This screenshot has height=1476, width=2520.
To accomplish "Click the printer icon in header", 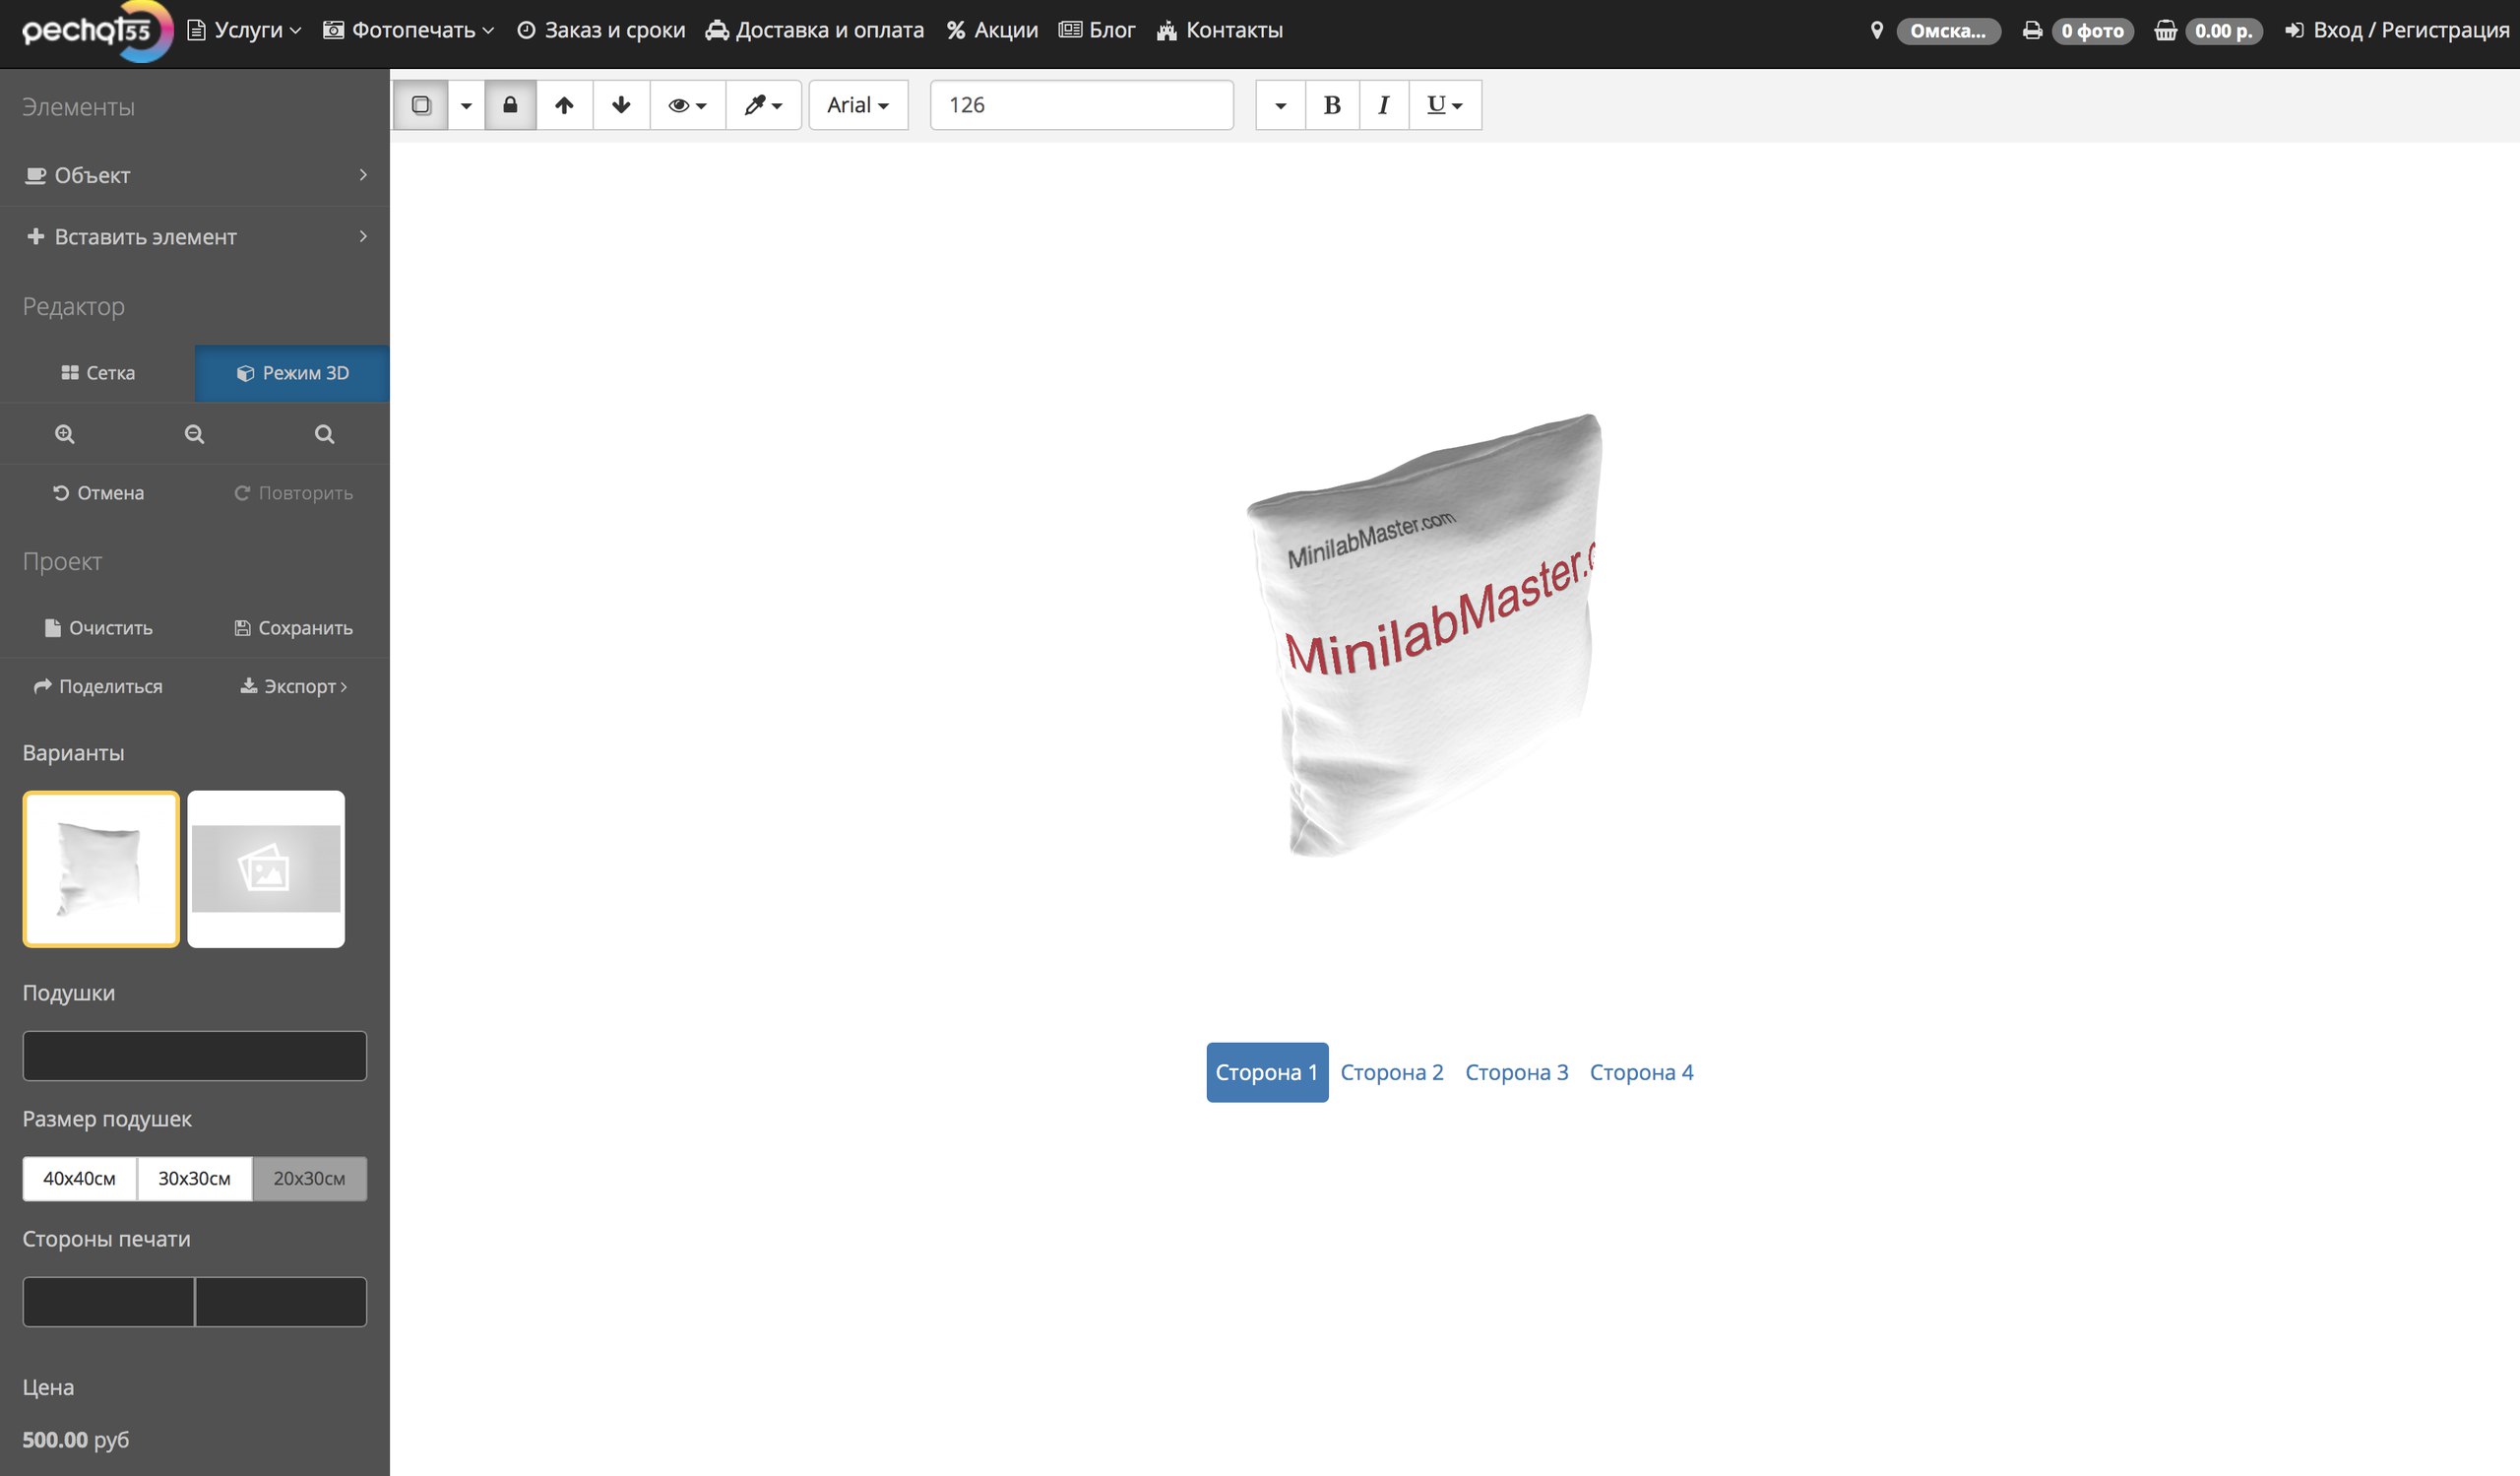I will 2032,31.
